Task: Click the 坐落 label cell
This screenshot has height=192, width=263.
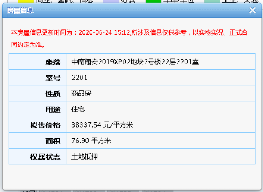Action: [38, 62]
